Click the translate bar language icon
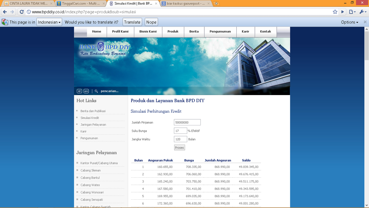This screenshot has width=369, height=208. [5, 22]
